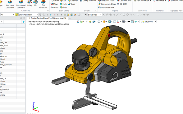Toggle the Entire Assembly filter button
This screenshot has width=183, height=114.
(x=17, y=15)
